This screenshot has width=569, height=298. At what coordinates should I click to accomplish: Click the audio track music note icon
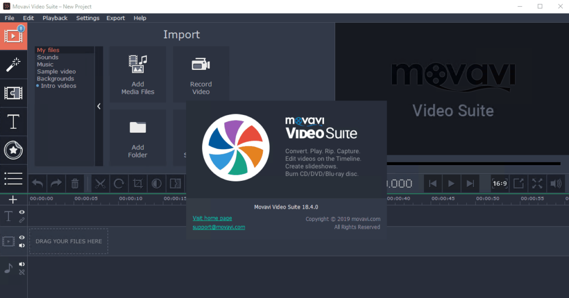point(8,268)
